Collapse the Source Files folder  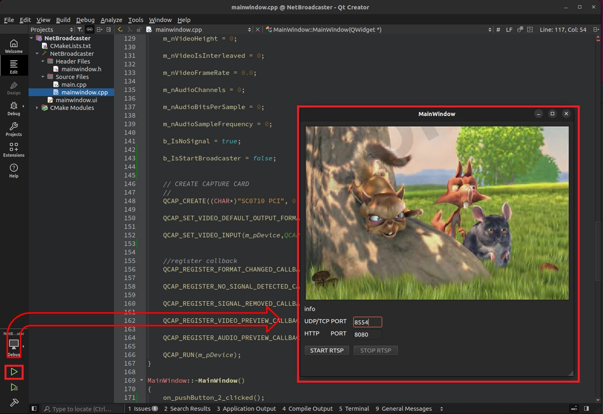[43, 77]
